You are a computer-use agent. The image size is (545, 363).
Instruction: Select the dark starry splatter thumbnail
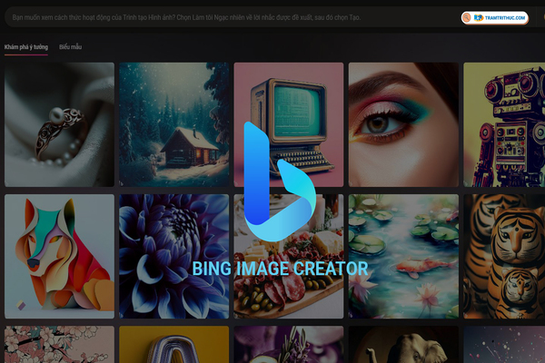pyautogui.click(x=504, y=344)
